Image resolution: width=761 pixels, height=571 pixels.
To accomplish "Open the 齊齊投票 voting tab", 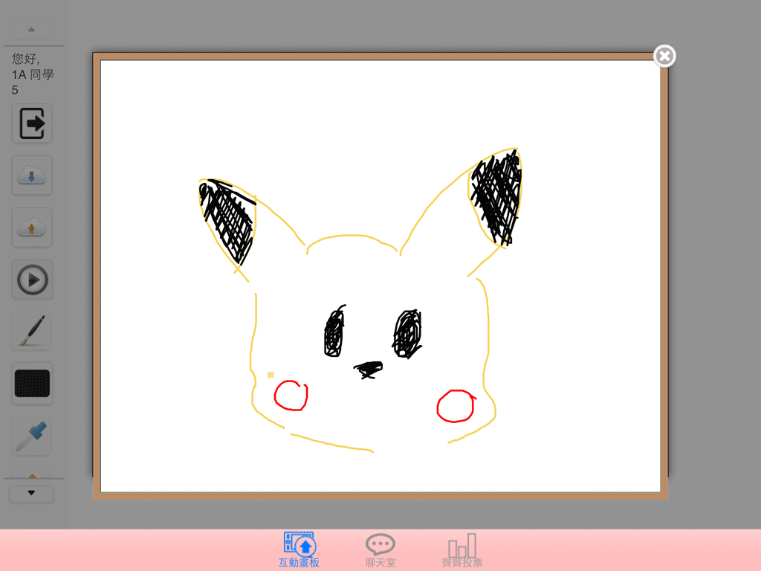I will (x=462, y=551).
